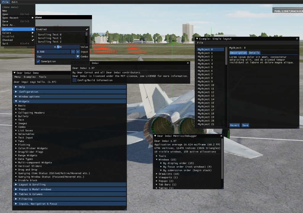Expand Inputs, Navigation & Focus header

(70, 204)
